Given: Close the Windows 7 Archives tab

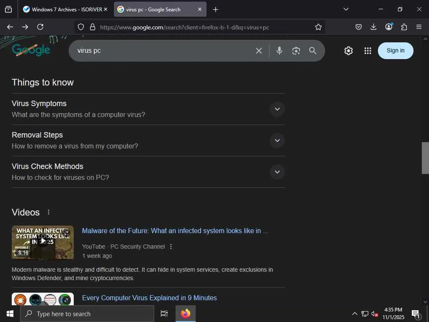Looking at the screenshot, I should 106,9.
